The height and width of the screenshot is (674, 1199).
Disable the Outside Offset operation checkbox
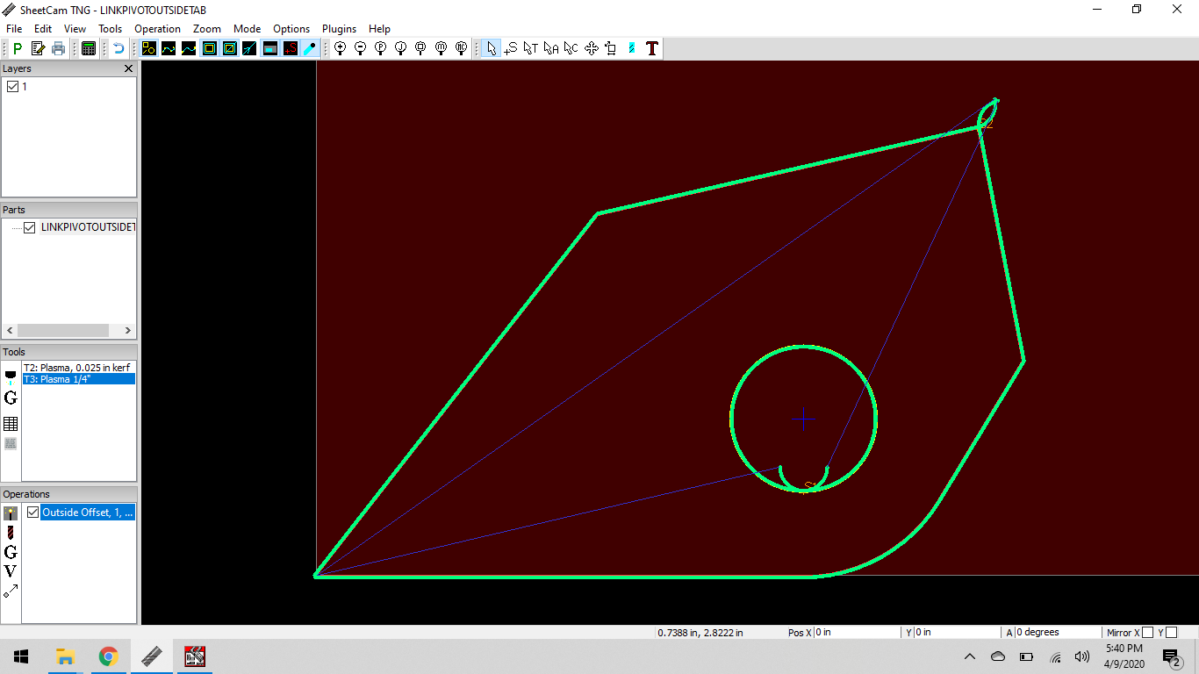click(x=33, y=513)
